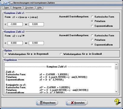The width and height of the screenshot is (123, 109).
Task: Click the results scrollbar down arrow
Action: click(x=116, y=91)
